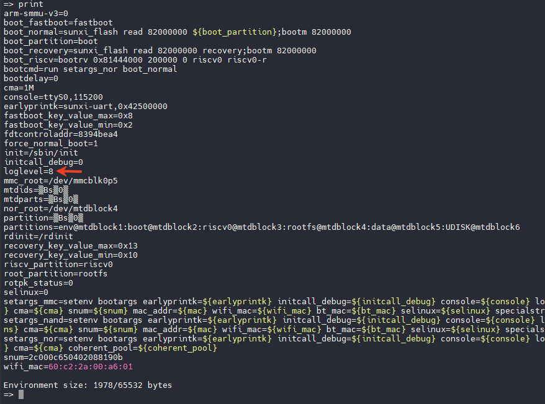Click the partitions=env@mtdblock1 line

pos(262,227)
